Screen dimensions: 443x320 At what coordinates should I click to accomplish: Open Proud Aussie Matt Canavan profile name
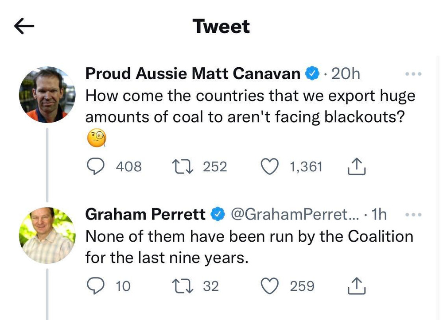point(193,74)
